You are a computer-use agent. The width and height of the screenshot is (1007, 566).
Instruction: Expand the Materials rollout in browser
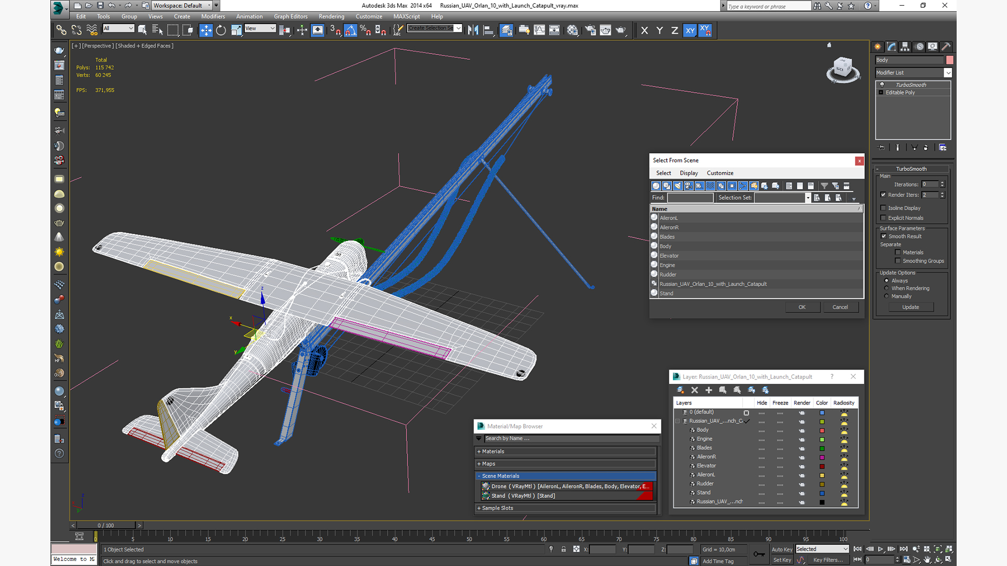[493, 451]
